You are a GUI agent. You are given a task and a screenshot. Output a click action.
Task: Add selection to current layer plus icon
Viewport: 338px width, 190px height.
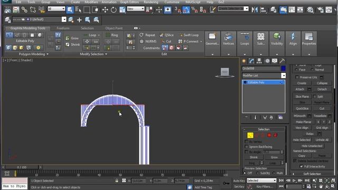tap(79, 20)
